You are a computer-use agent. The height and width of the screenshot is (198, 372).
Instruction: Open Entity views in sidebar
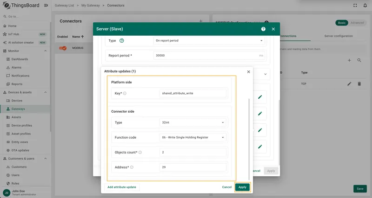[25, 142]
